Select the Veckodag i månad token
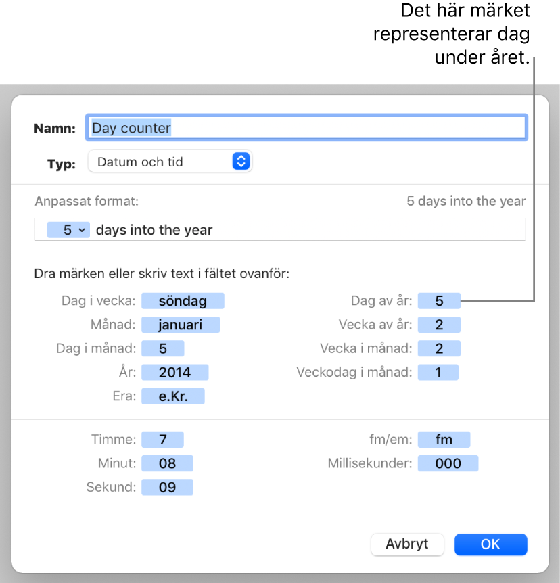Viewport: 560px width, 583px height. click(x=438, y=372)
